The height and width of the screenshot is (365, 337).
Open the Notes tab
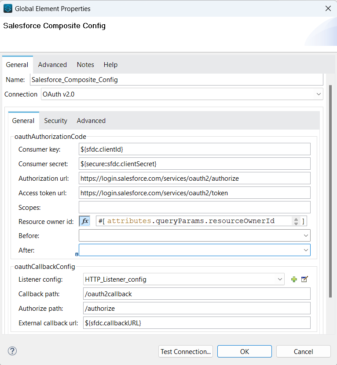(x=85, y=65)
